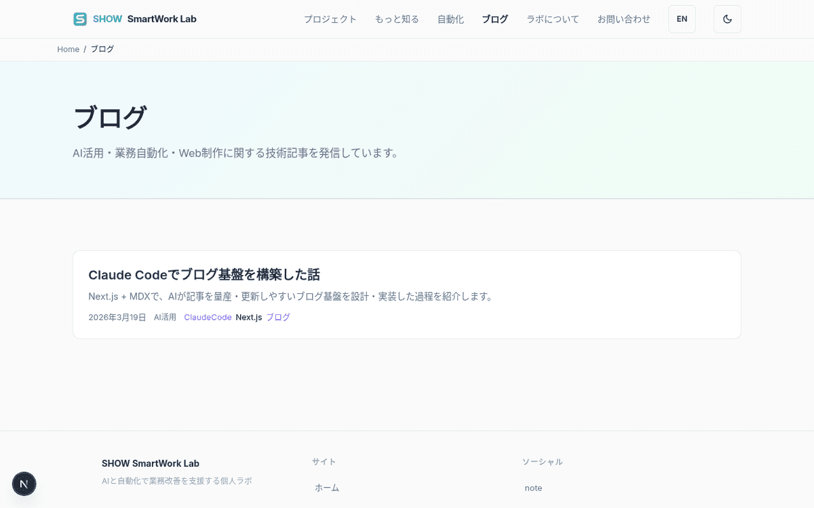Open the ラボについて section
Viewport: 814px width, 508px height.
(552, 19)
